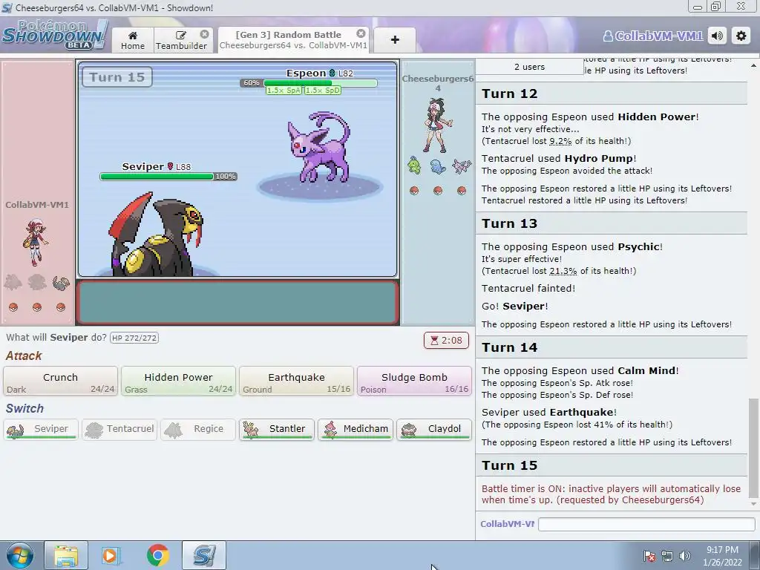
Task: Open a new room with plus button
Action: pos(395,40)
